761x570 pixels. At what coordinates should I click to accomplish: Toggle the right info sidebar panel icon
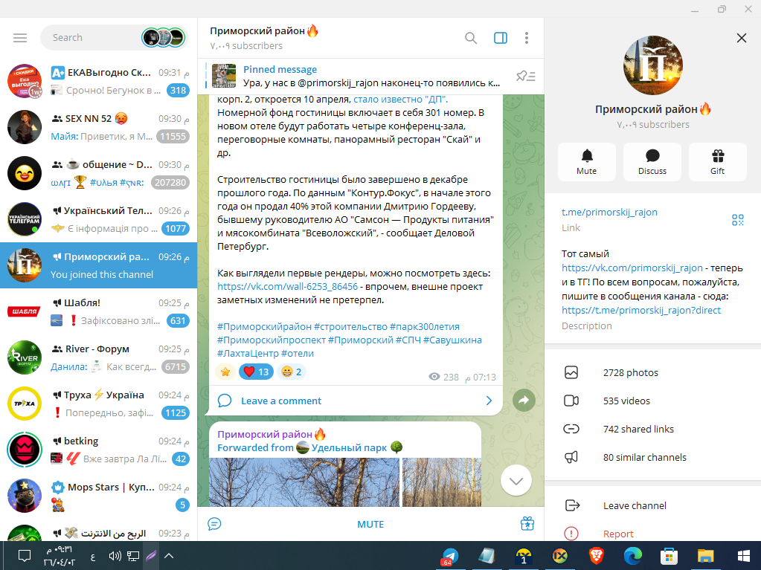coord(501,38)
